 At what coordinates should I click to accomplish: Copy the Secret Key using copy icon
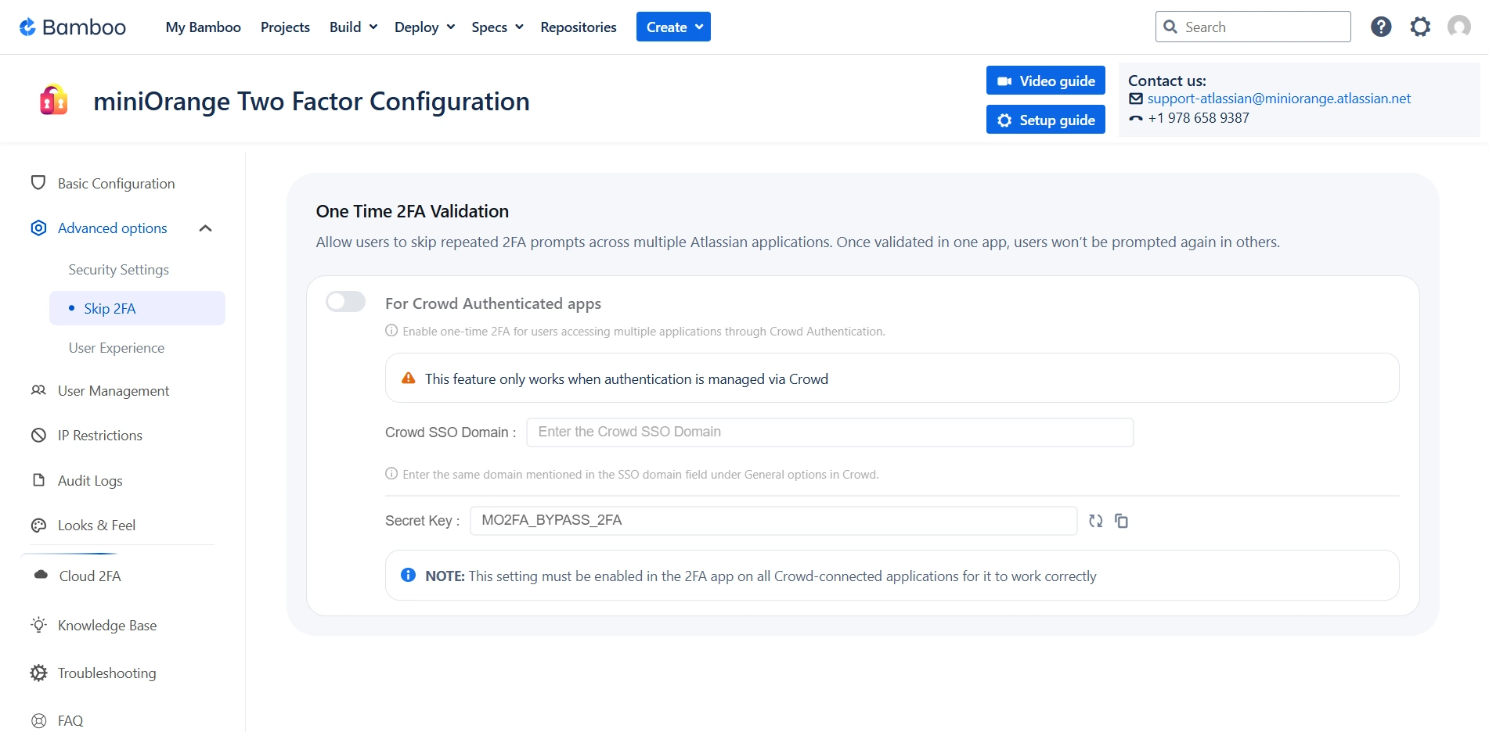(1121, 521)
